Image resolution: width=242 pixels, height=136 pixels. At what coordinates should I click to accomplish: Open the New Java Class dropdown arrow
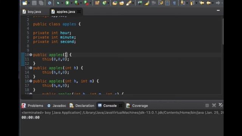pos(108,3)
